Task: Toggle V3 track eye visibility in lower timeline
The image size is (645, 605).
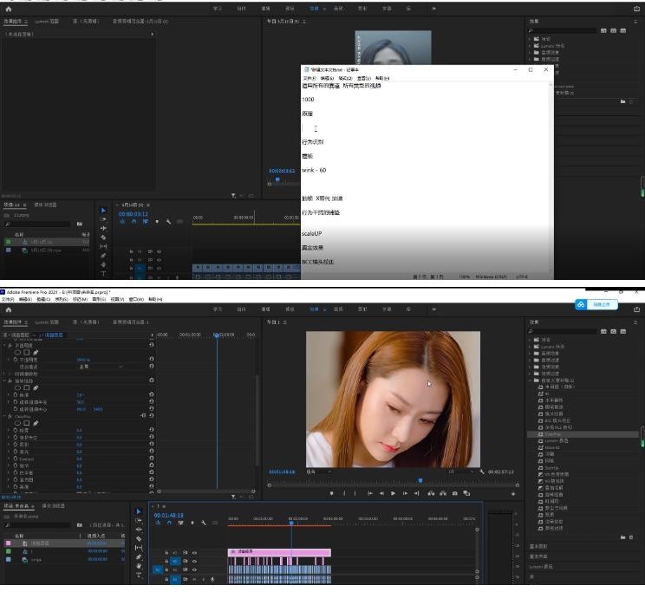Action: 194,553
